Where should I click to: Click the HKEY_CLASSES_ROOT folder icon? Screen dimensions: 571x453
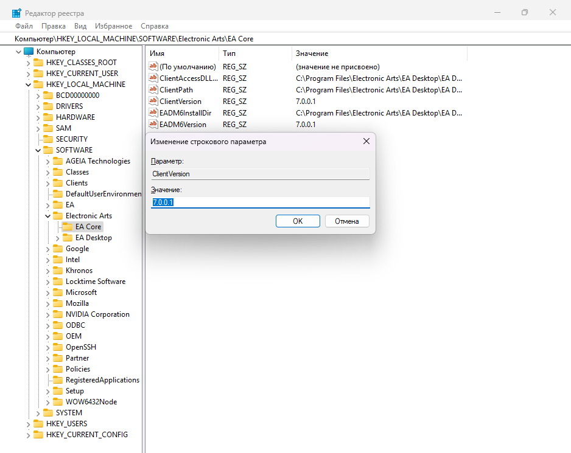38,63
